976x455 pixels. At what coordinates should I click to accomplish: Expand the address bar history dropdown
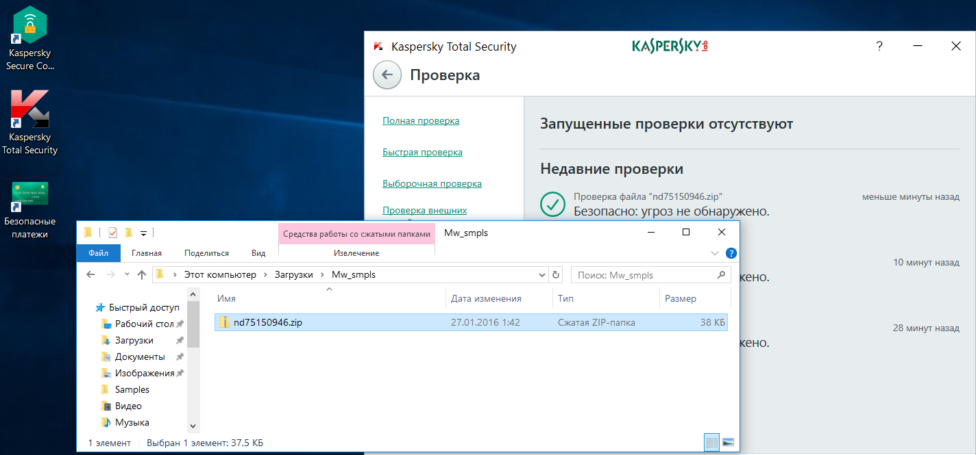coord(542,275)
